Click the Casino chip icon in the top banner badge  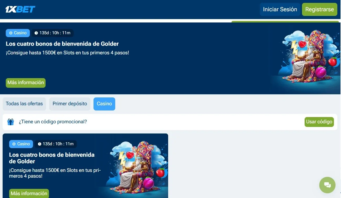(x=11, y=33)
